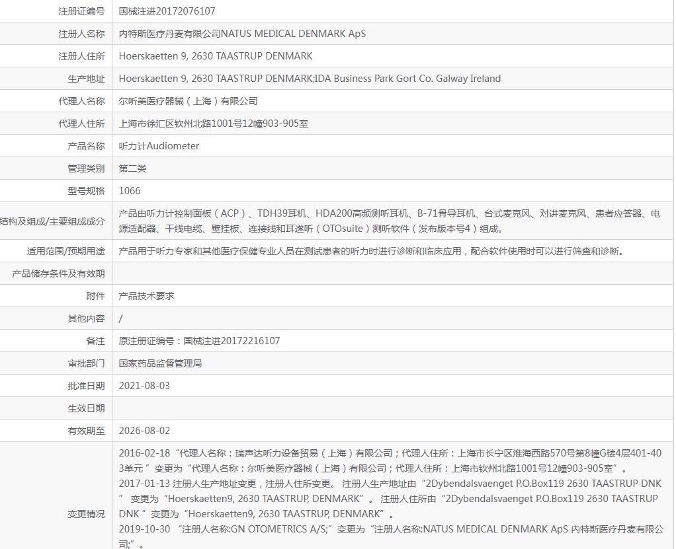Select the 2019-10-30 GN OTOMETRICS change record

391,536
